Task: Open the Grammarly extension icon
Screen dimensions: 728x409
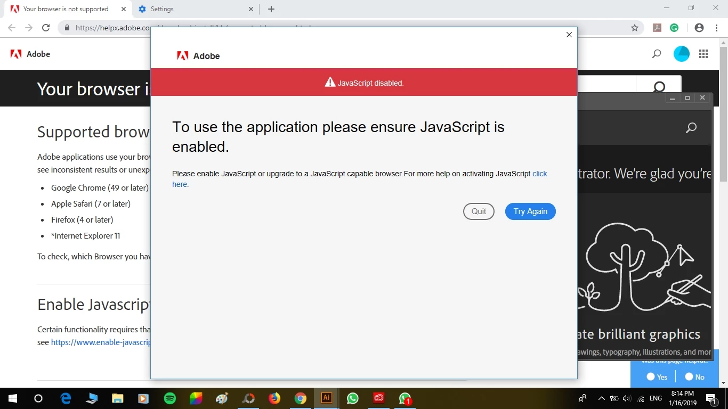Action: coord(674,28)
